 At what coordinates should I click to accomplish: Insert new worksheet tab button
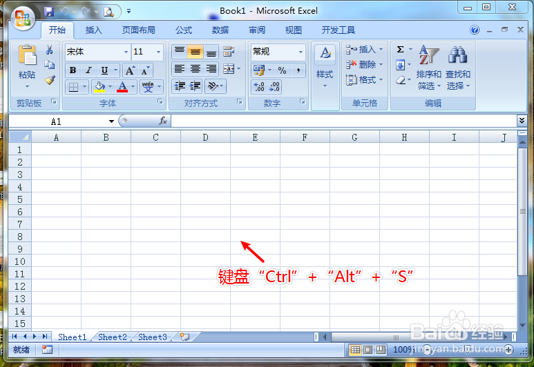point(184,337)
